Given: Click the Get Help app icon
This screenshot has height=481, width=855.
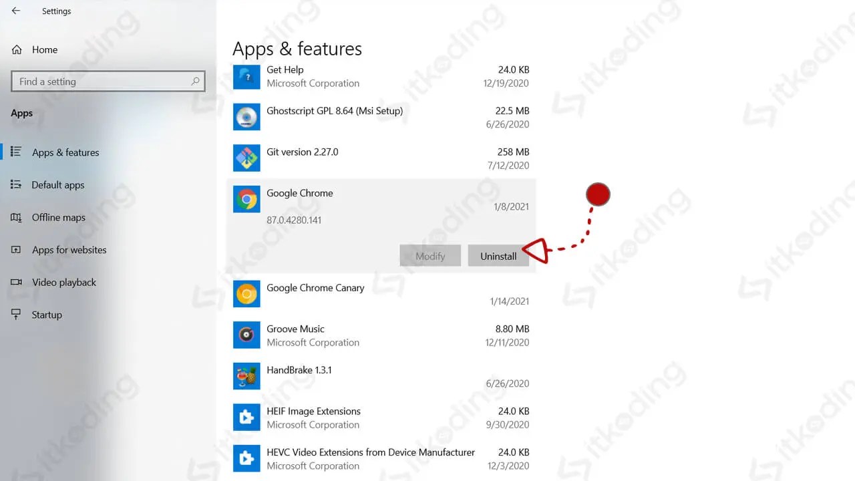Looking at the screenshot, I should tap(246, 76).
